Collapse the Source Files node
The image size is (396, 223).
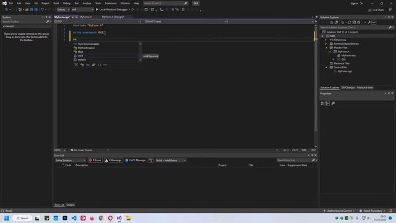coord(326,68)
